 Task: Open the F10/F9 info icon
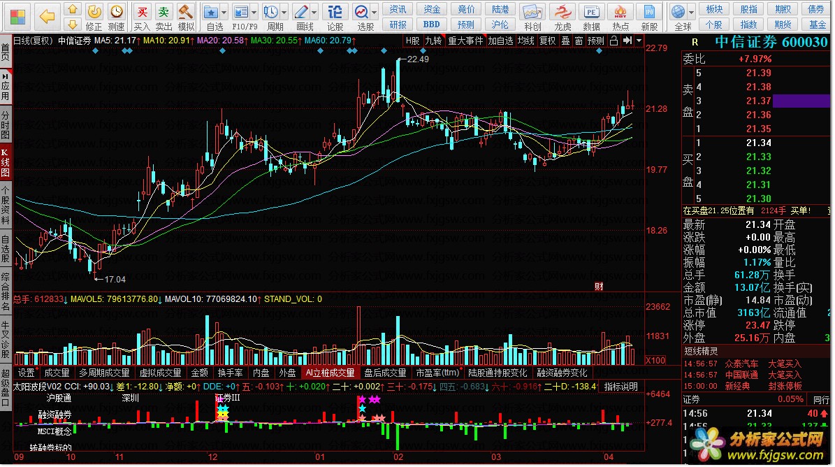241,11
